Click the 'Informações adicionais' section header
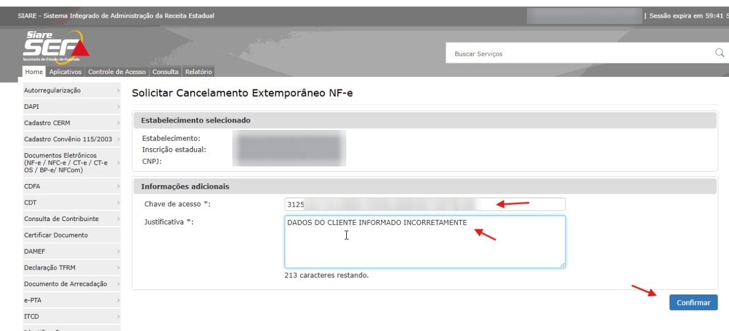729x331 pixels. point(424,186)
